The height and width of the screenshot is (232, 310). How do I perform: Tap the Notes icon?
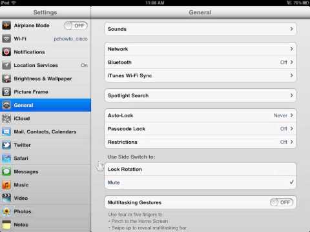click(6, 225)
